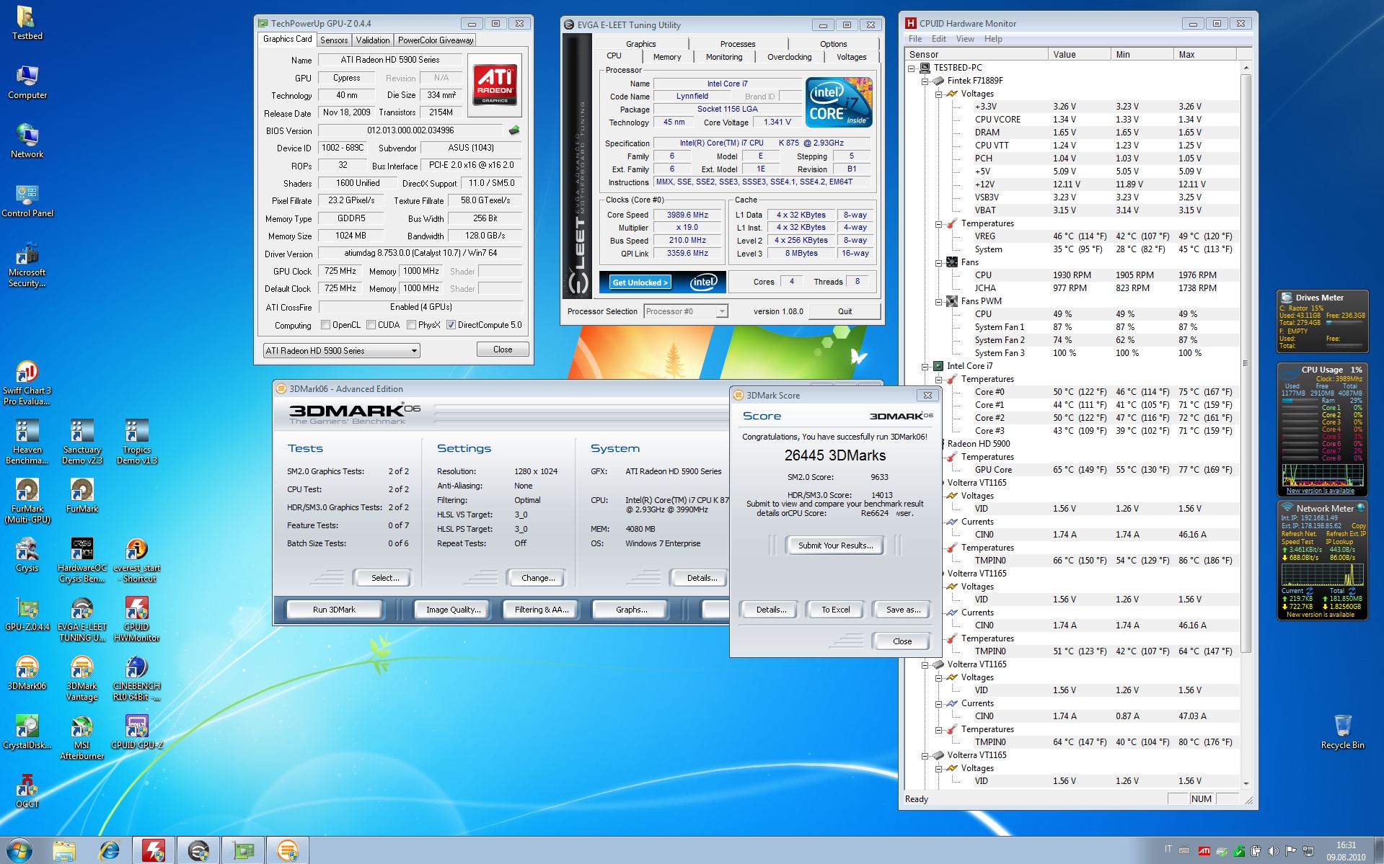Launch HardwareOC Crysis Benchmark shortcut
Viewport: 1384px width, 864px height.
pyautogui.click(x=81, y=560)
